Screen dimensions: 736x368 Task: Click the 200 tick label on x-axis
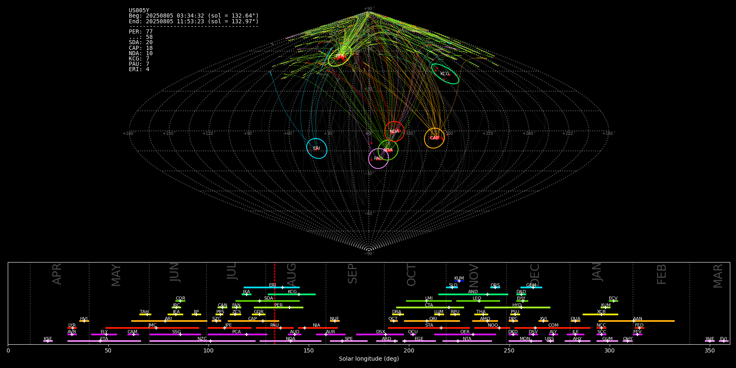[x=409, y=351]
